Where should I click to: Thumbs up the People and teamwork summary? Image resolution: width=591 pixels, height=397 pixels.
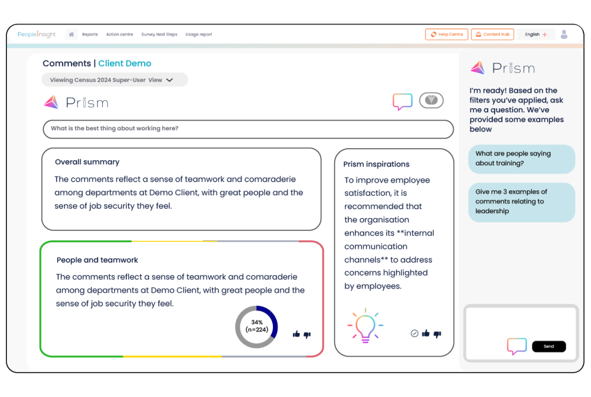(296, 334)
